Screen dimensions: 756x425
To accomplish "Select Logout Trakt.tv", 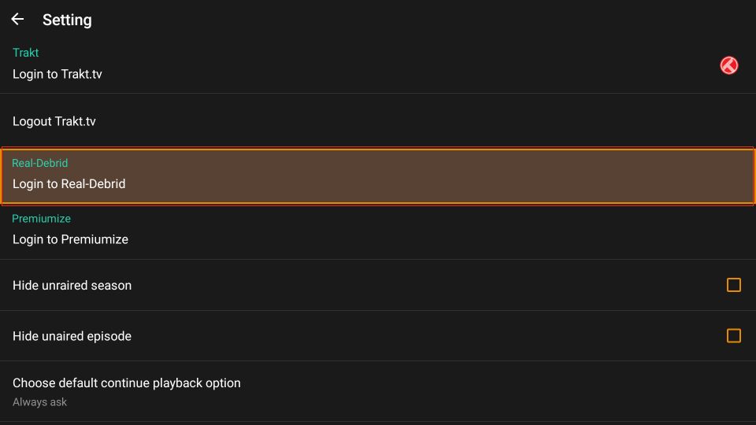I will point(378,121).
